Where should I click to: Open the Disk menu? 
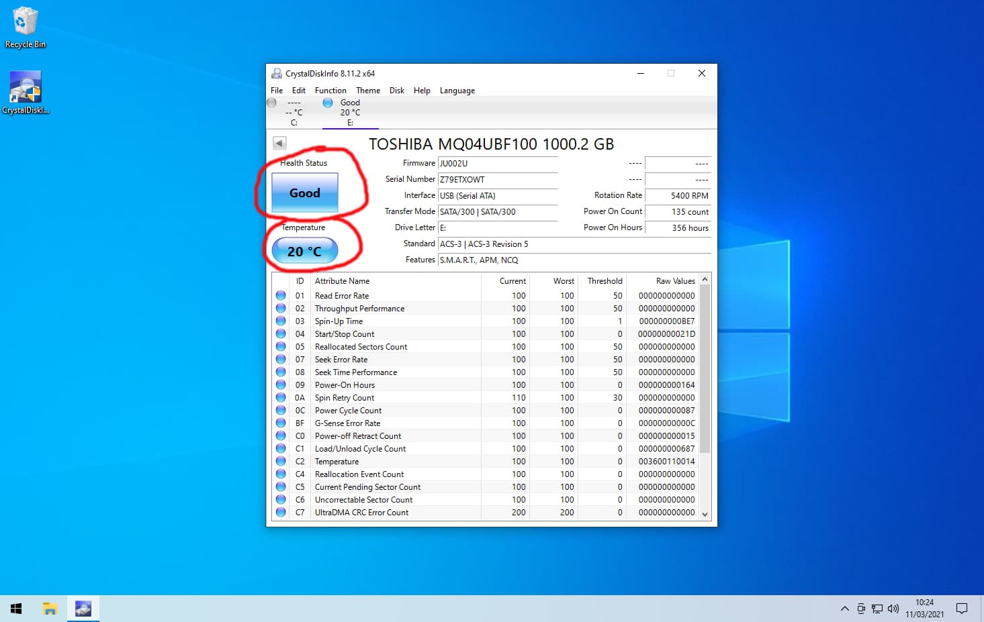pyautogui.click(x=397, y=91)
